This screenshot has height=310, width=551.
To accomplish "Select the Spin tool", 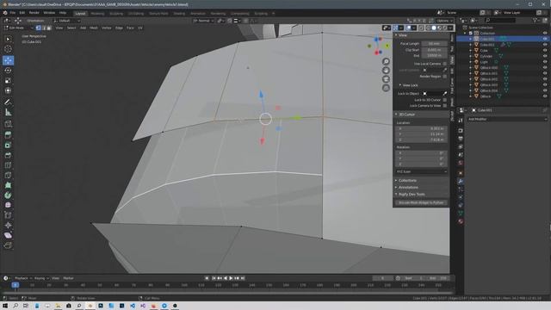I will pyautogui.click(x=8, y=195).
